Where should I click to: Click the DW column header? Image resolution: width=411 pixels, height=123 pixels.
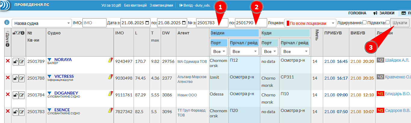click(165, 33)
